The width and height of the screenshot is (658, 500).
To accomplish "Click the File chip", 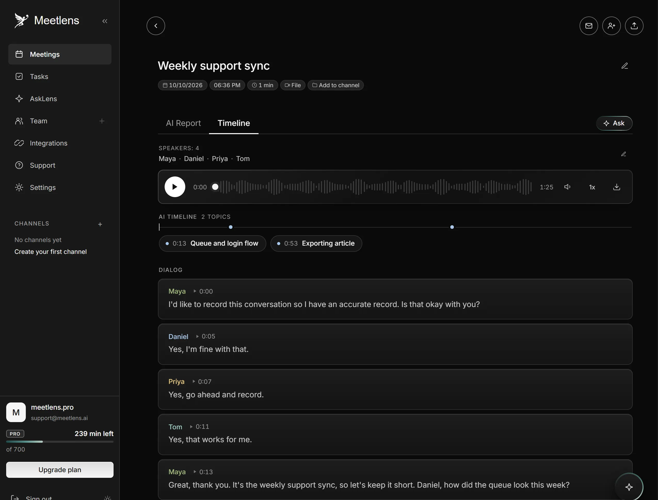I will click(293, 85).
